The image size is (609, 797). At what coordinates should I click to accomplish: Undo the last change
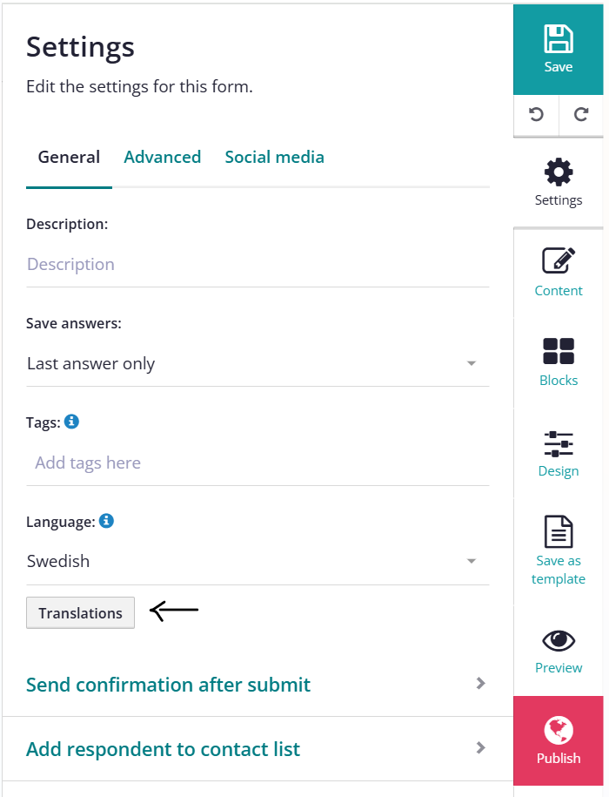(x=536, y=114)
